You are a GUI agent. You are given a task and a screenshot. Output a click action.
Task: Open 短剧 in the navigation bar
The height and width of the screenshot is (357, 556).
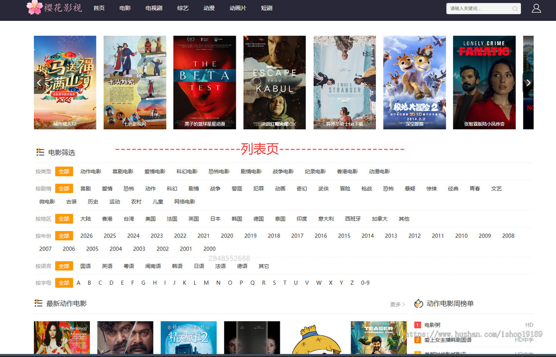tap(266, 8)
